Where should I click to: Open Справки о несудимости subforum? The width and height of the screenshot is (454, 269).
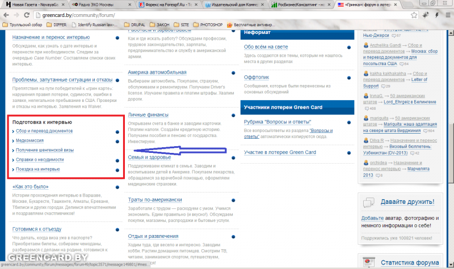pyautogui.click(x=40, y=160)
